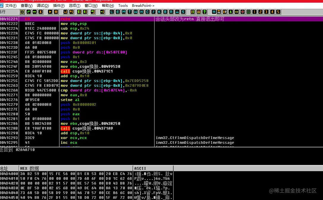Screen dimensions: 323x200
Task: Open the 调试(D) menu
Action: coord(43,6)
